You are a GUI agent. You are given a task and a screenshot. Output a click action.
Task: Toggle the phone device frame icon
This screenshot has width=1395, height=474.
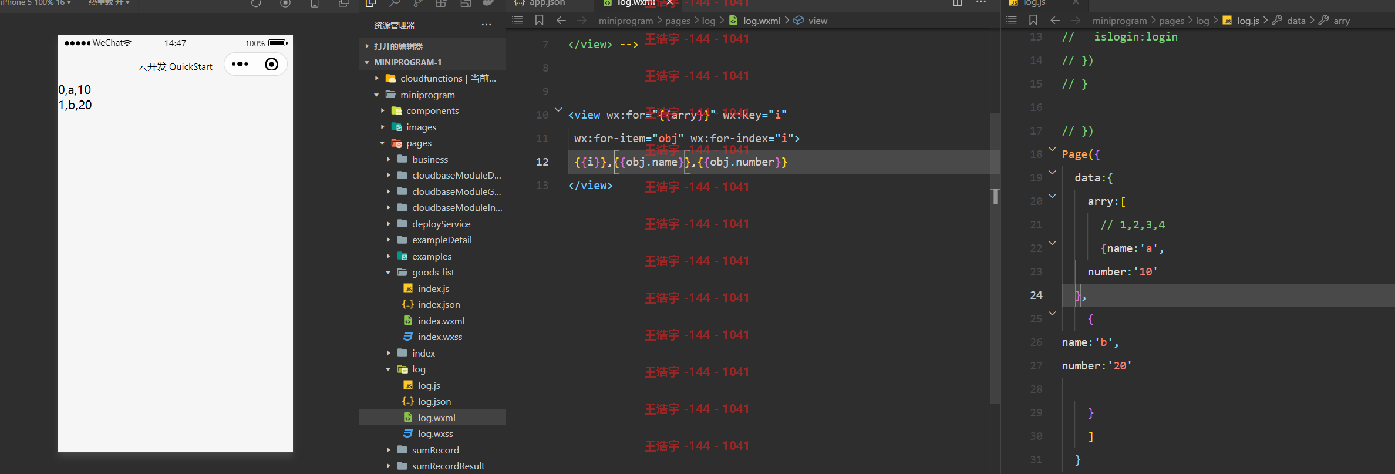[315, 3]
